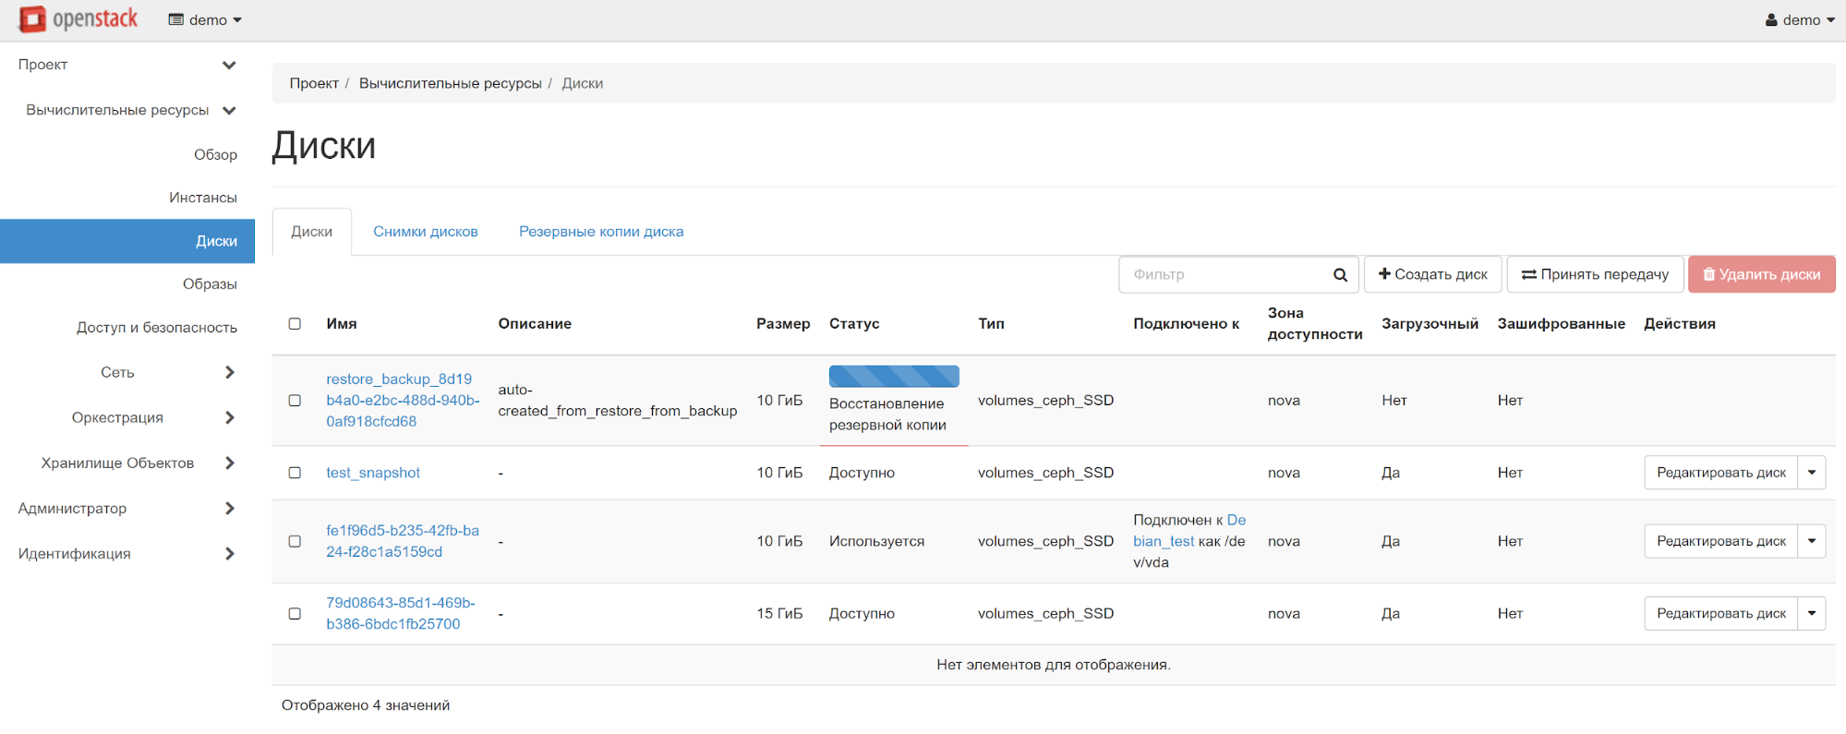Open the restore_backup_8d19 disk link

point(403,401)
